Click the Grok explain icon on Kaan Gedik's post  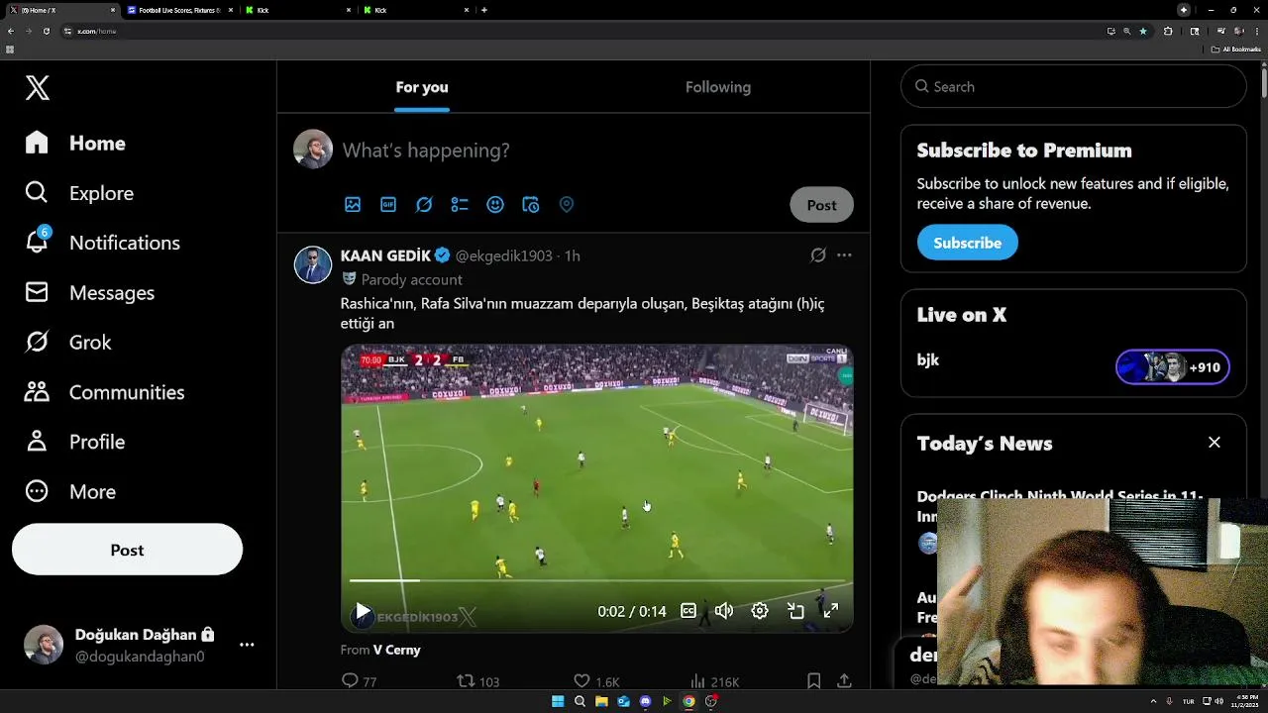(x=818, y=255)
